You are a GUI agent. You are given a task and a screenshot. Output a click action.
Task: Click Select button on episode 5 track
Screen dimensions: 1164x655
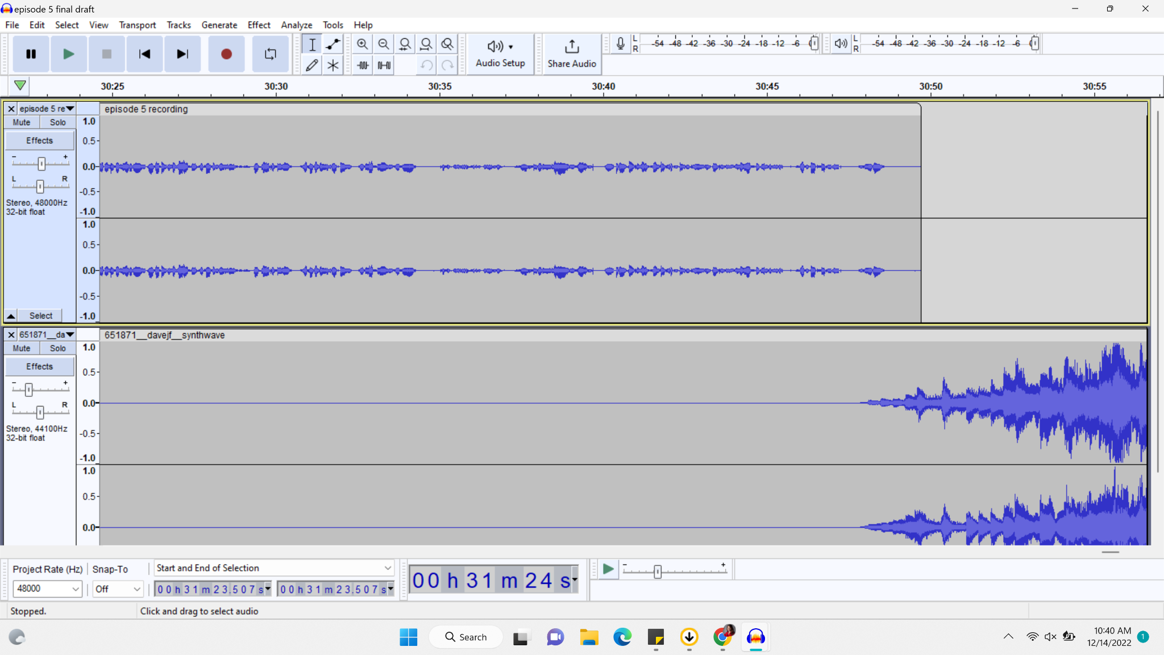[40, 316]
